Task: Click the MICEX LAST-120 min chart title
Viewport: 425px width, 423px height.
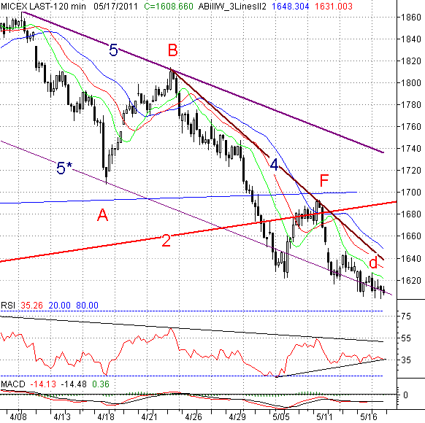Action: click(43, 6)
